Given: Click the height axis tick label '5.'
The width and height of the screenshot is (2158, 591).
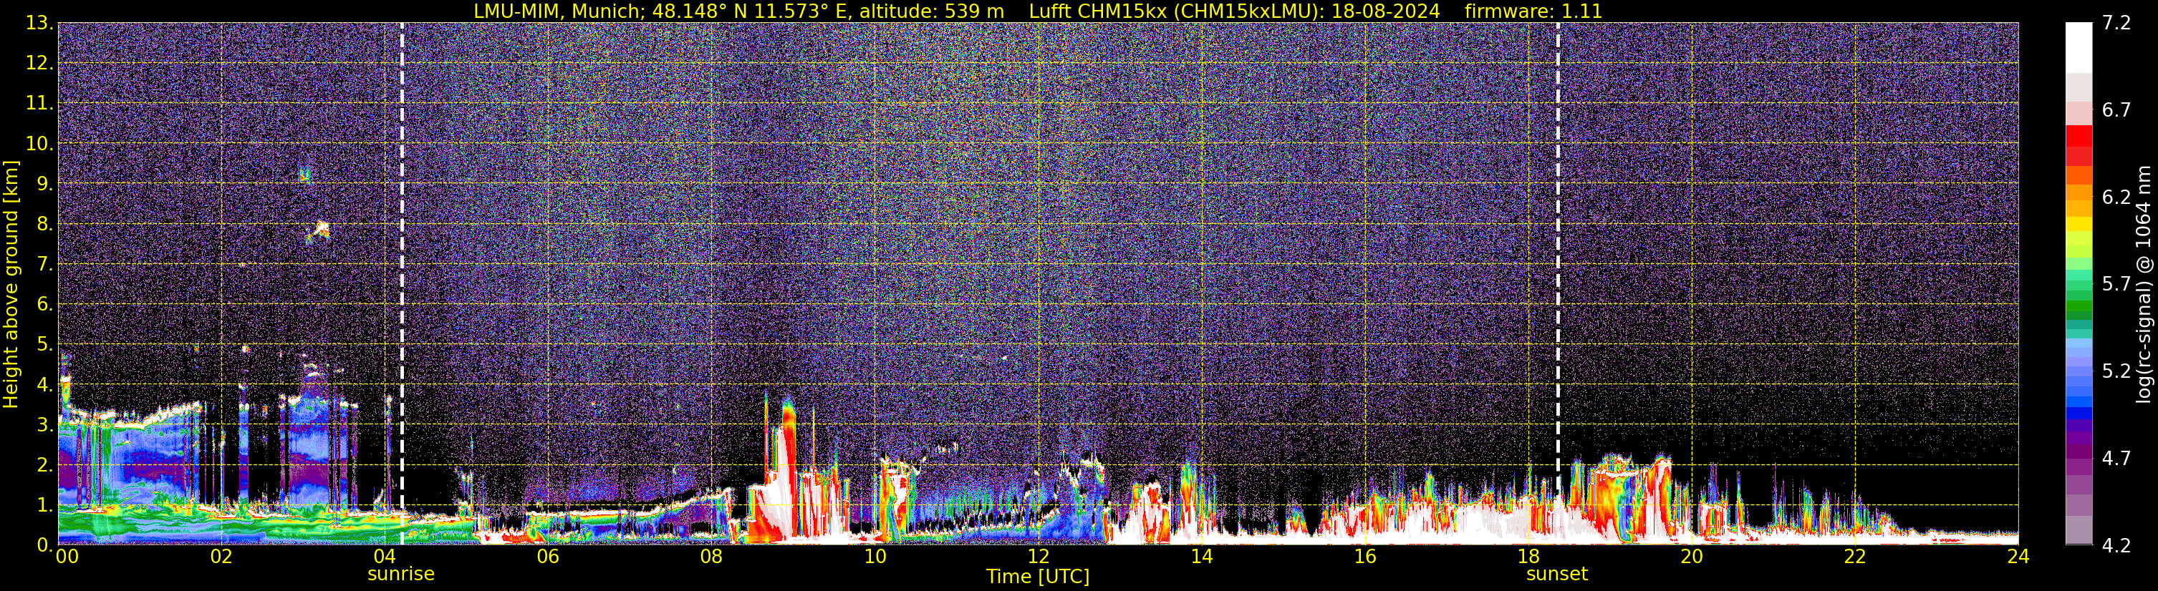Looking at the screenshot, I should [x=44, y=345].
